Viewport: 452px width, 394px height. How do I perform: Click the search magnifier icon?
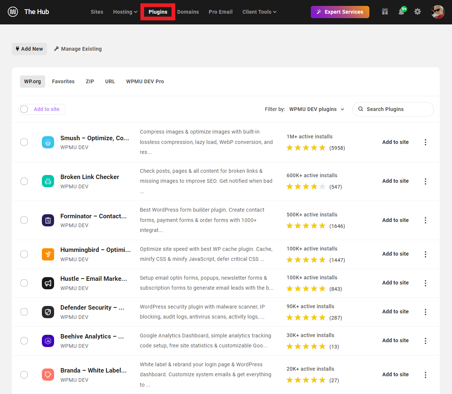pos(360,109)
